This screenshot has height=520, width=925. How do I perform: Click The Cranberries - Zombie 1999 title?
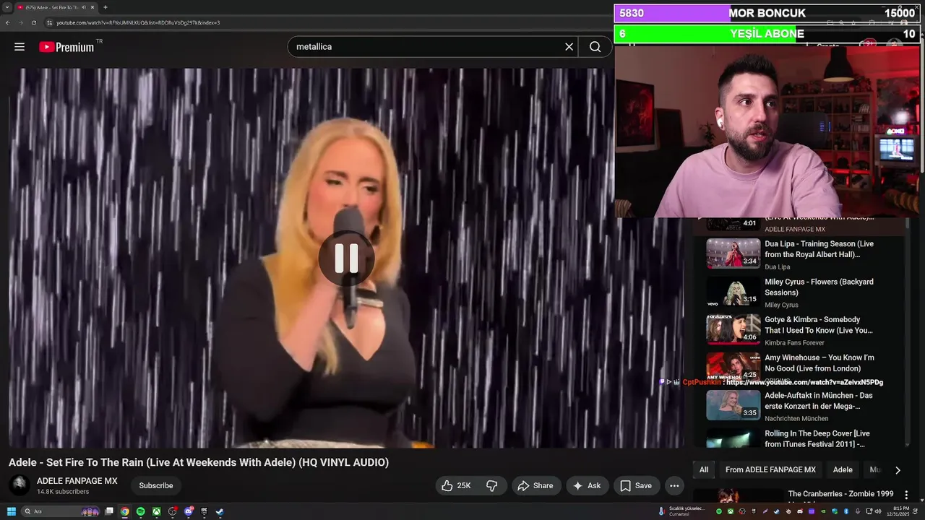coord(840,494)
